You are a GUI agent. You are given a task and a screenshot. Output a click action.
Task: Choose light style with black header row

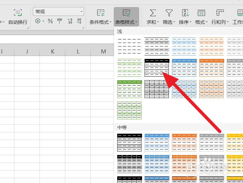point(157,68)
